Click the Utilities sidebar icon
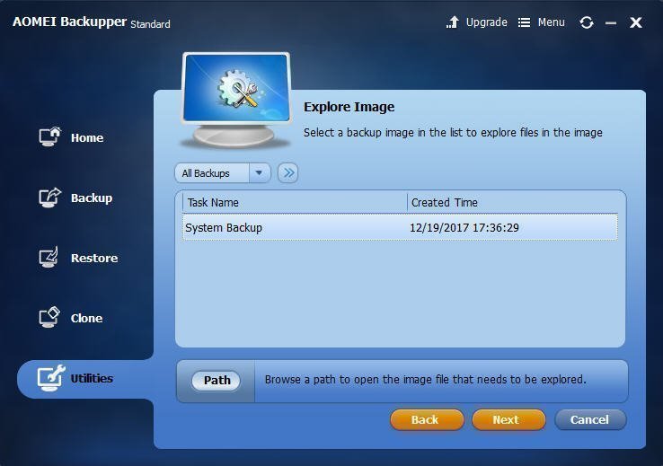Screen dimensions: 663x466 [50, 378]
